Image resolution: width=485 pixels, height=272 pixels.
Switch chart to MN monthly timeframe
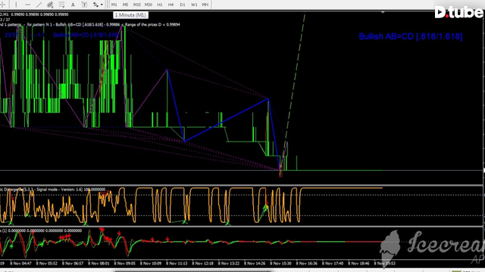(x=205, y=5)
